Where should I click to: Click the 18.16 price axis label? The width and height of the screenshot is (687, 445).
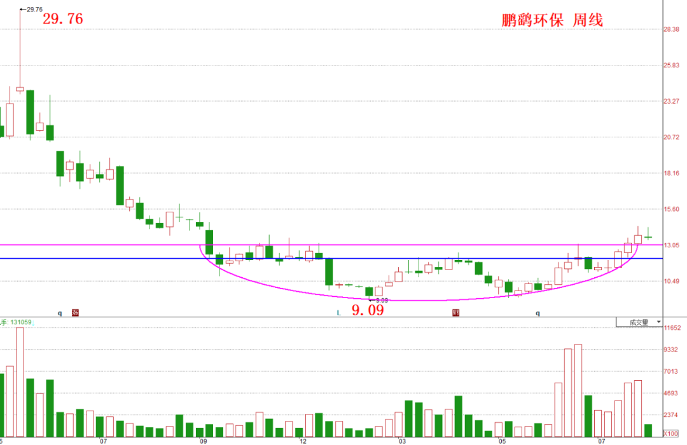671,173
